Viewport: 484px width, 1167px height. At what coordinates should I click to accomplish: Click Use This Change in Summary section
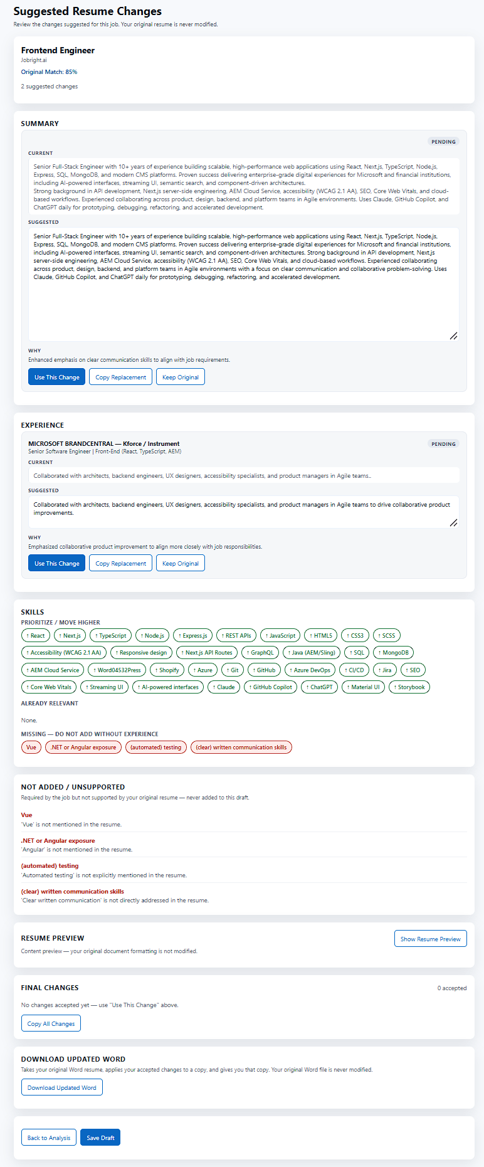[x=56, y=377]
